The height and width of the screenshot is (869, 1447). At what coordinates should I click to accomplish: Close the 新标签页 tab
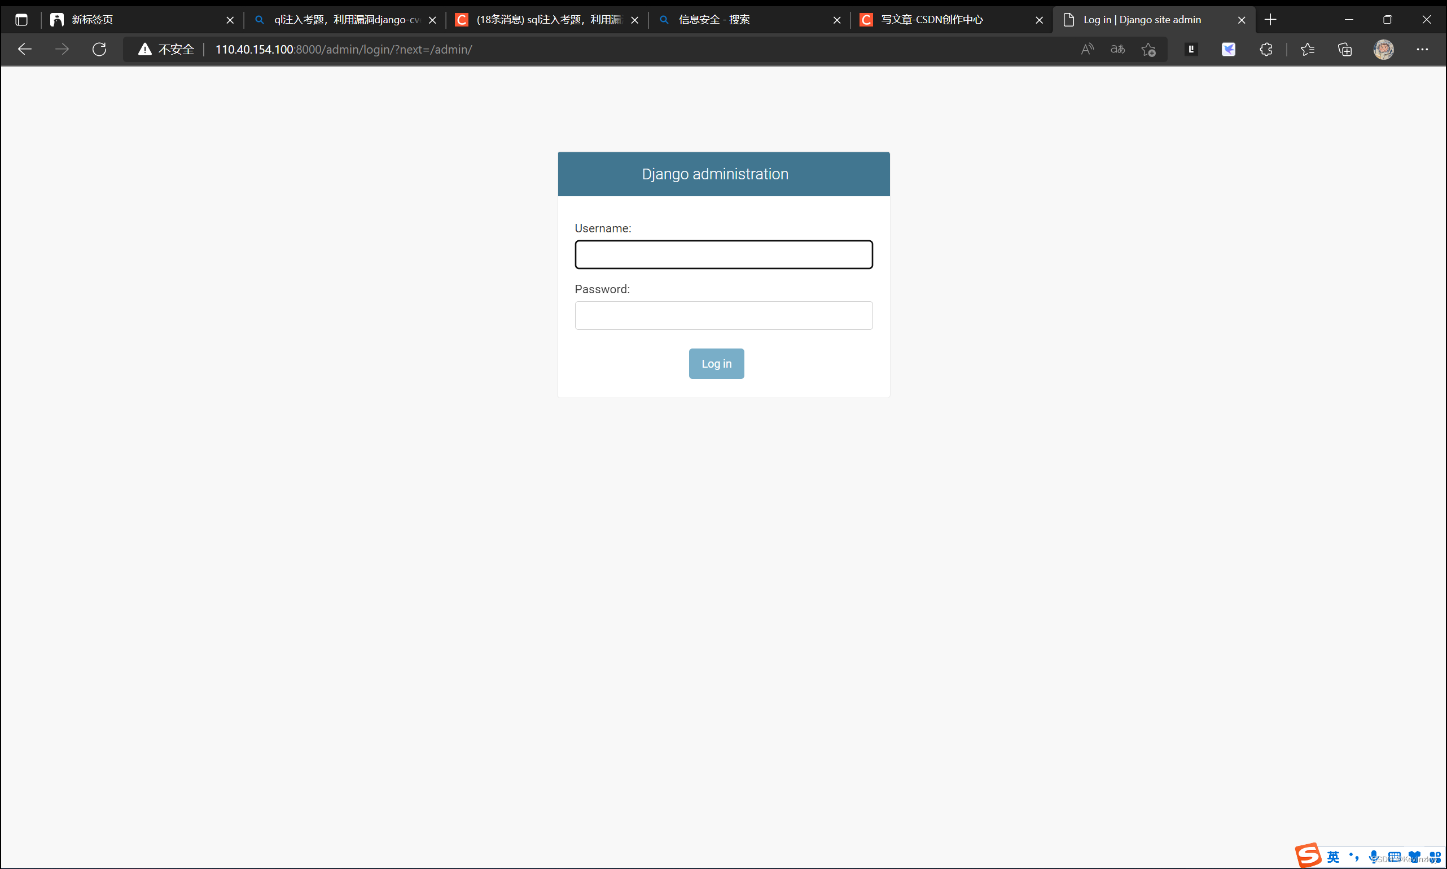click(x=230, y=20)
